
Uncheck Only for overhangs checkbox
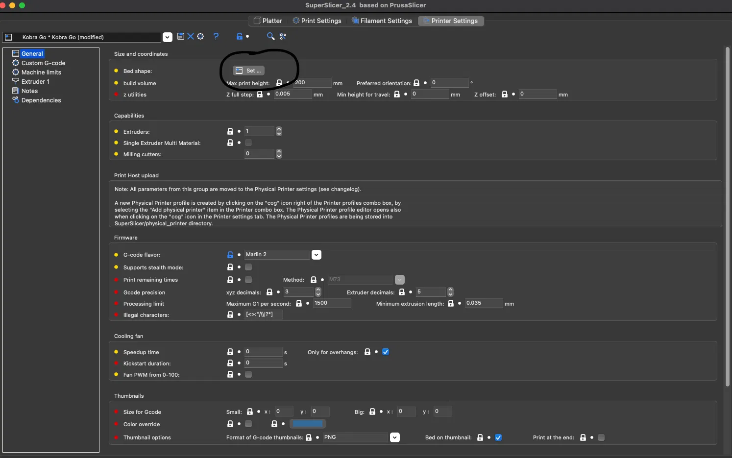coord(386,352)
